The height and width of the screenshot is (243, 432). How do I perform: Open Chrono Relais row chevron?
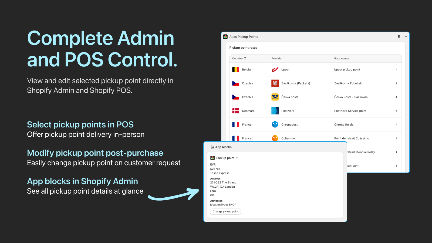pyautogui.click(x=396, y=124)
